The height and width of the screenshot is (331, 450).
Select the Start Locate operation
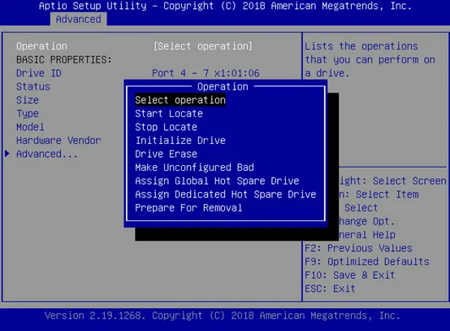pyautogui.click(x=169, y=114)
